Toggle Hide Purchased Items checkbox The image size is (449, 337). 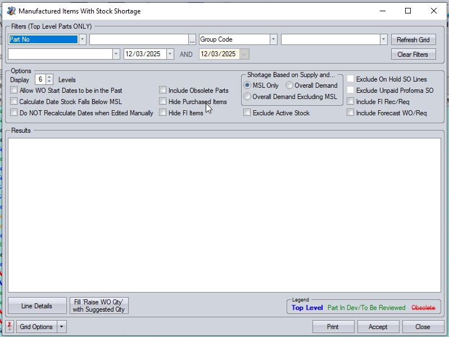(163, 102)
